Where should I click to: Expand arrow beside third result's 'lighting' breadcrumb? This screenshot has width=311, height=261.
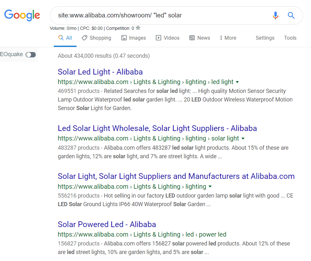pyautogui.click(x=210, y=187)
